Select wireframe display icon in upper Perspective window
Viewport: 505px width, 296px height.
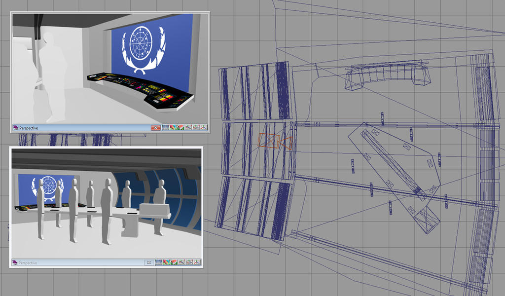tap(166, 128)
